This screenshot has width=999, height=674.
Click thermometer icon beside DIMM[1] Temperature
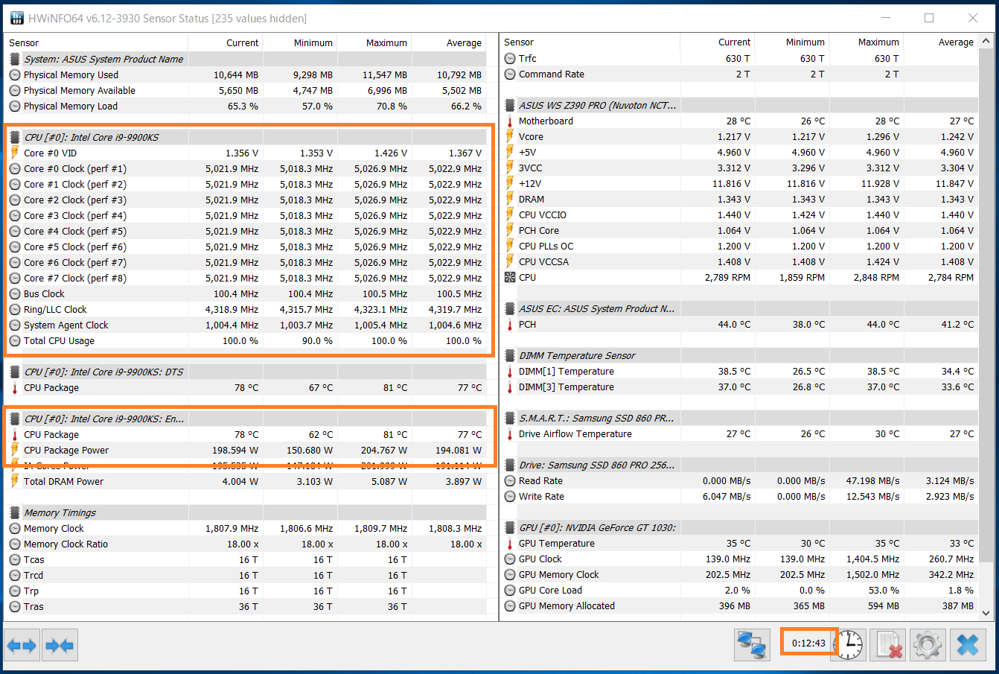tap(510, 371)
